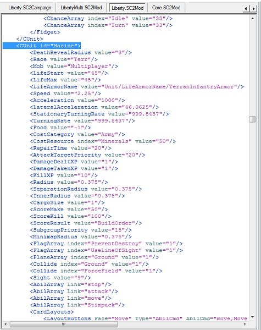Click the Speed value="2.25" line
The height and width of the screenshot is (330, 261).
(65, 94)
